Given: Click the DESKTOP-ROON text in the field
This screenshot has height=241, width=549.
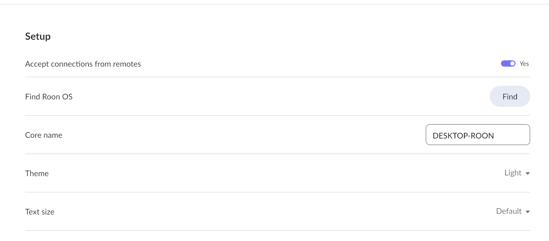Looking at the screenshot, I should tap(463, 136).
